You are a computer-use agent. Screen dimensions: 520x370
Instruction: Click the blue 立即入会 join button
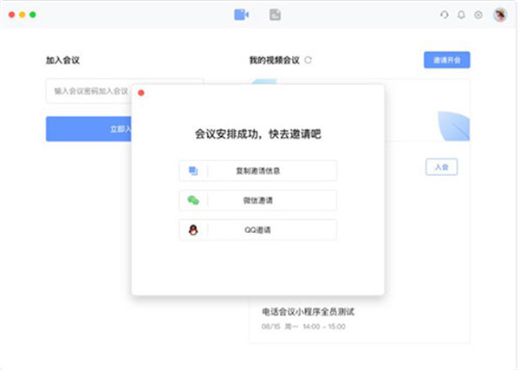point(88,129)
